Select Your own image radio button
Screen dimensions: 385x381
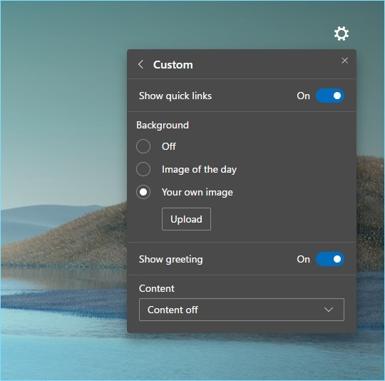(x=143, y=192)
